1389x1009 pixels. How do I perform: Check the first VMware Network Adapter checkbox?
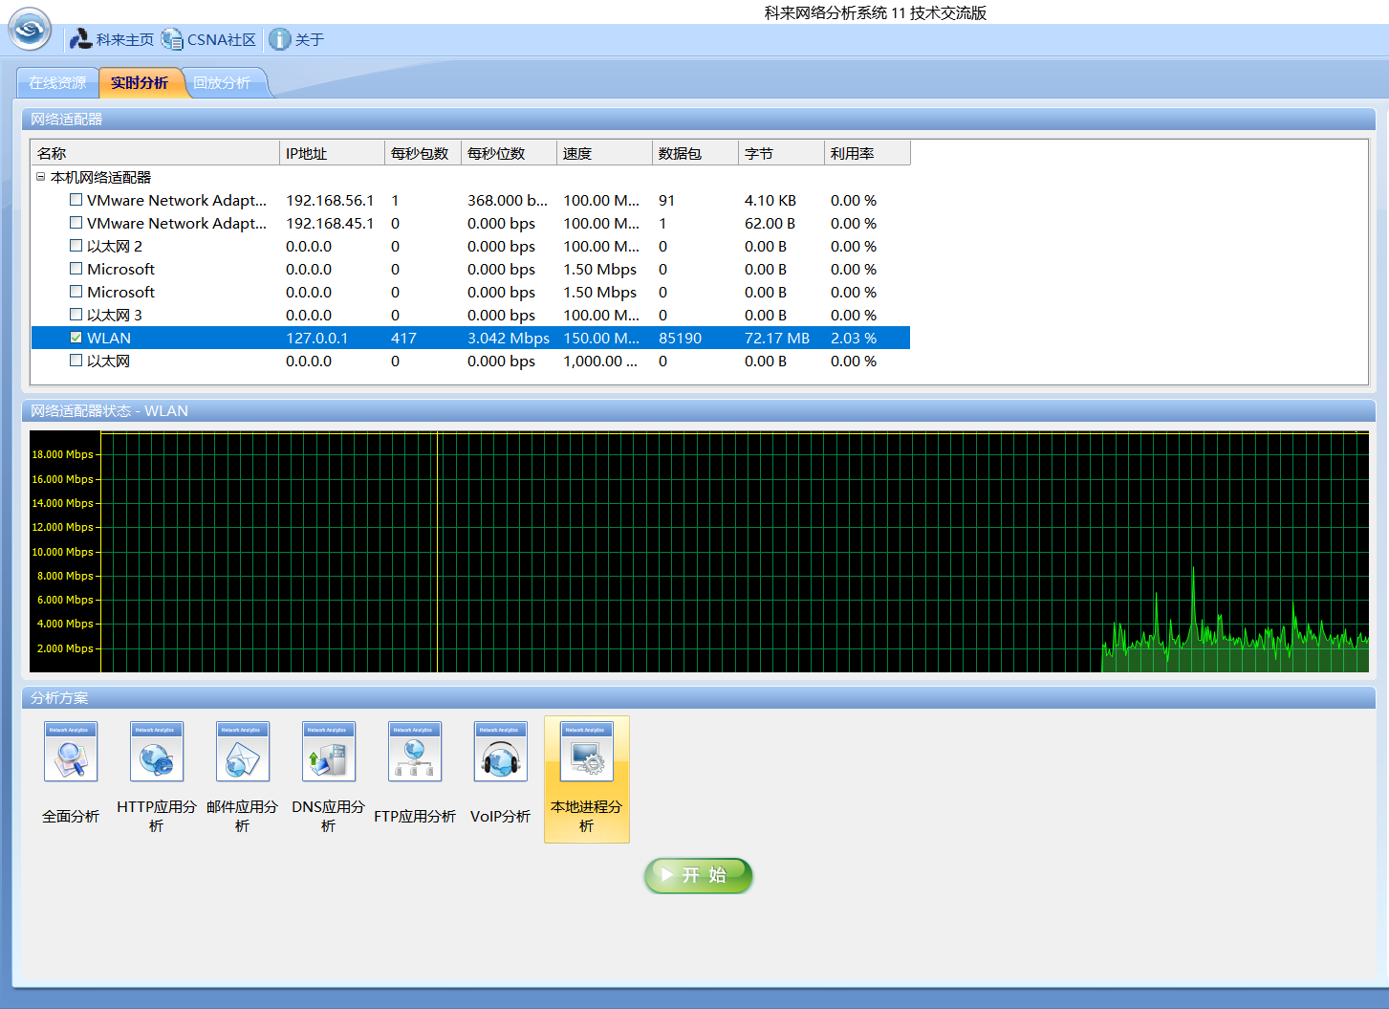click(76, 200)
